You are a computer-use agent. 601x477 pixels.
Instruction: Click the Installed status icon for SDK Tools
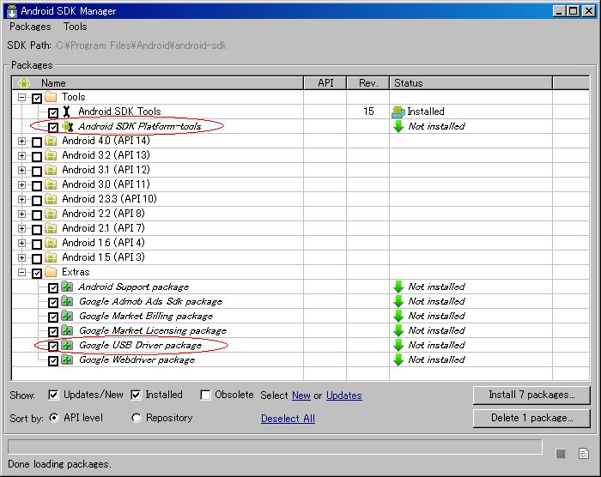[398, 112]
